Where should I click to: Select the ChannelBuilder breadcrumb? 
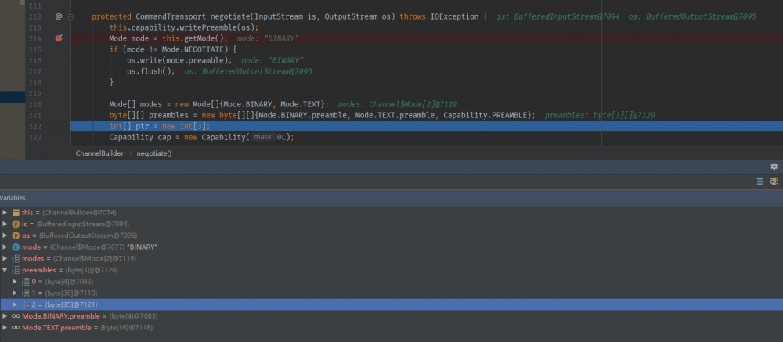click(99, 153)
